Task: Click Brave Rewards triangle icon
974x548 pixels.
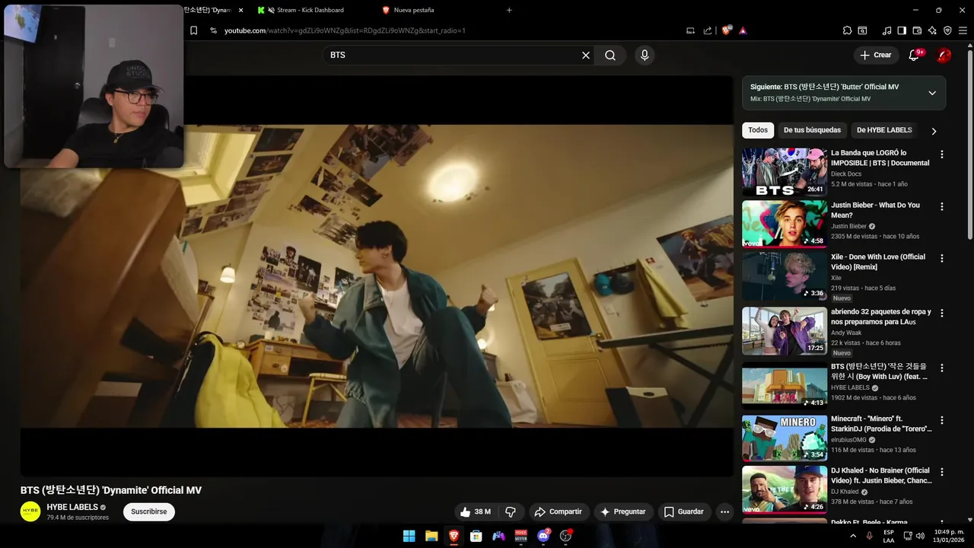Action: coord(743,30)
